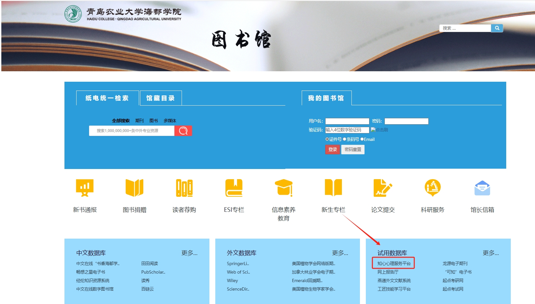Open the 馆长信箱 envelope icon
Screen dimensions: 535x304
pos(482,188)
